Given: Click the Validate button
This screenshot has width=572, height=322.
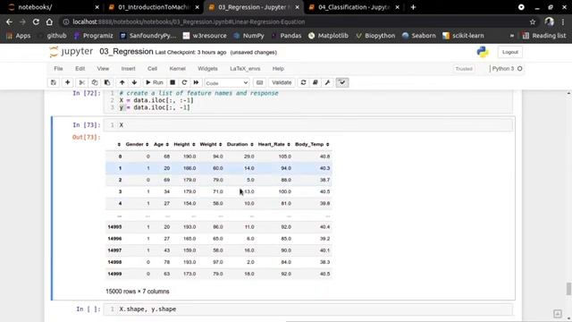Looking at the screenshot, I should point(282,82).
